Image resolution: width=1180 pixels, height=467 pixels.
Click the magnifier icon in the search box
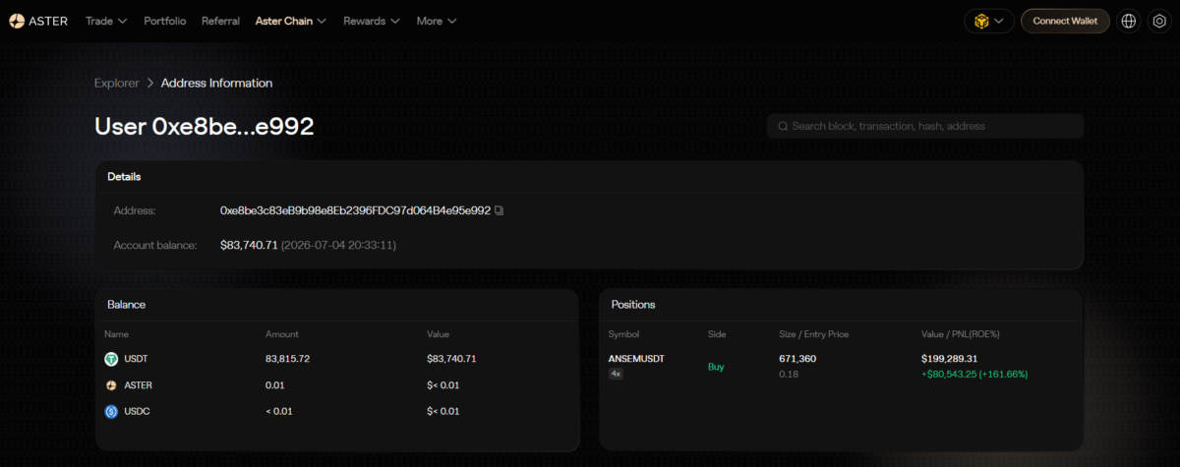783,126
